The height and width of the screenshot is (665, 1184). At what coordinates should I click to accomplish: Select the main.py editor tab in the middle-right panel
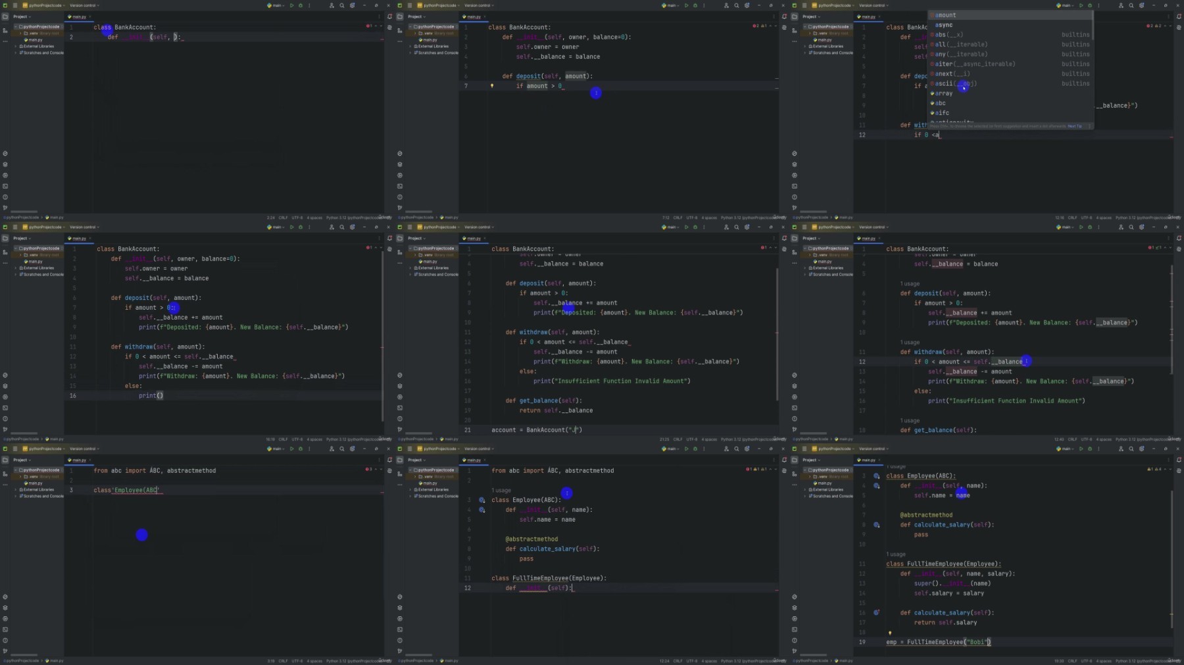click(x=868, y=238)
